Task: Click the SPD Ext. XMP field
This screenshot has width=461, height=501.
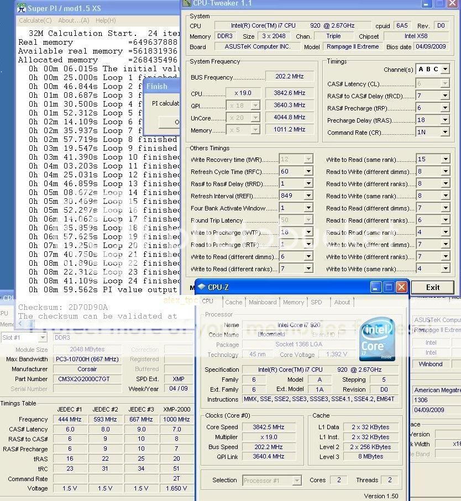Action: tap(179, 378)
